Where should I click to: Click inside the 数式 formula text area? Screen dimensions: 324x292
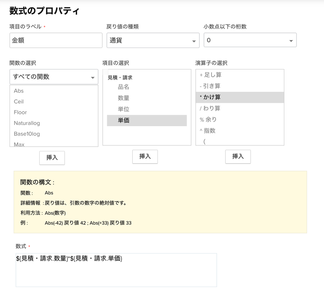[116, 270]
